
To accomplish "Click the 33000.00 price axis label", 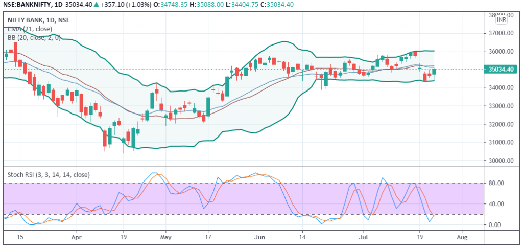I will (x=500, y=106).
